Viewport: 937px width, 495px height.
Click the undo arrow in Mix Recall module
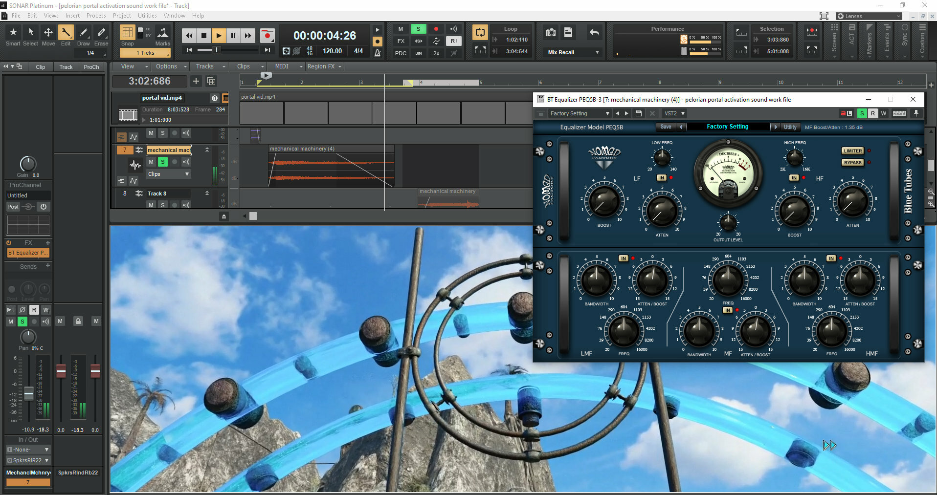pos(594,32)
